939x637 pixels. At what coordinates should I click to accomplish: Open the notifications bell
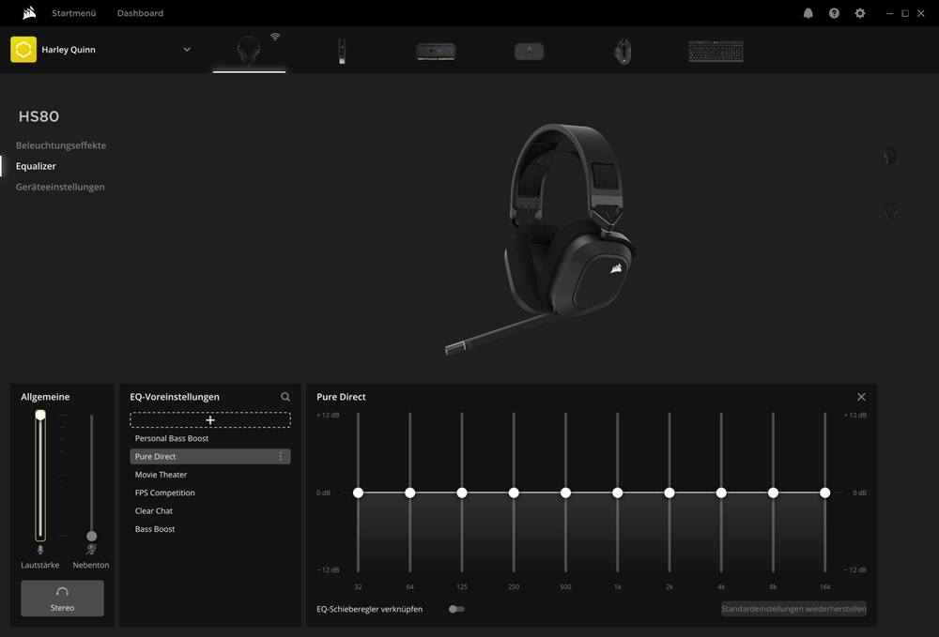(x=808, y=13)
